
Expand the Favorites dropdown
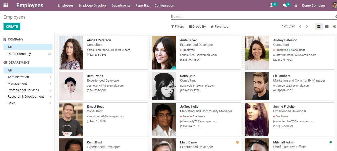pos(219,27)
